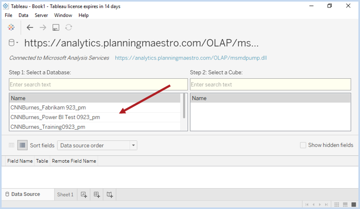Select database CNNBurnes_Training0923_pm
Viewport: 360px width, 209px height.
pyautogui.click(x=95, y=127)
